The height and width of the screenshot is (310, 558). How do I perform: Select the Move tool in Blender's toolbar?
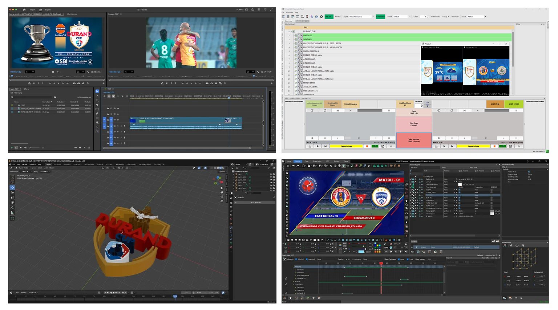(x=12, y=187)
